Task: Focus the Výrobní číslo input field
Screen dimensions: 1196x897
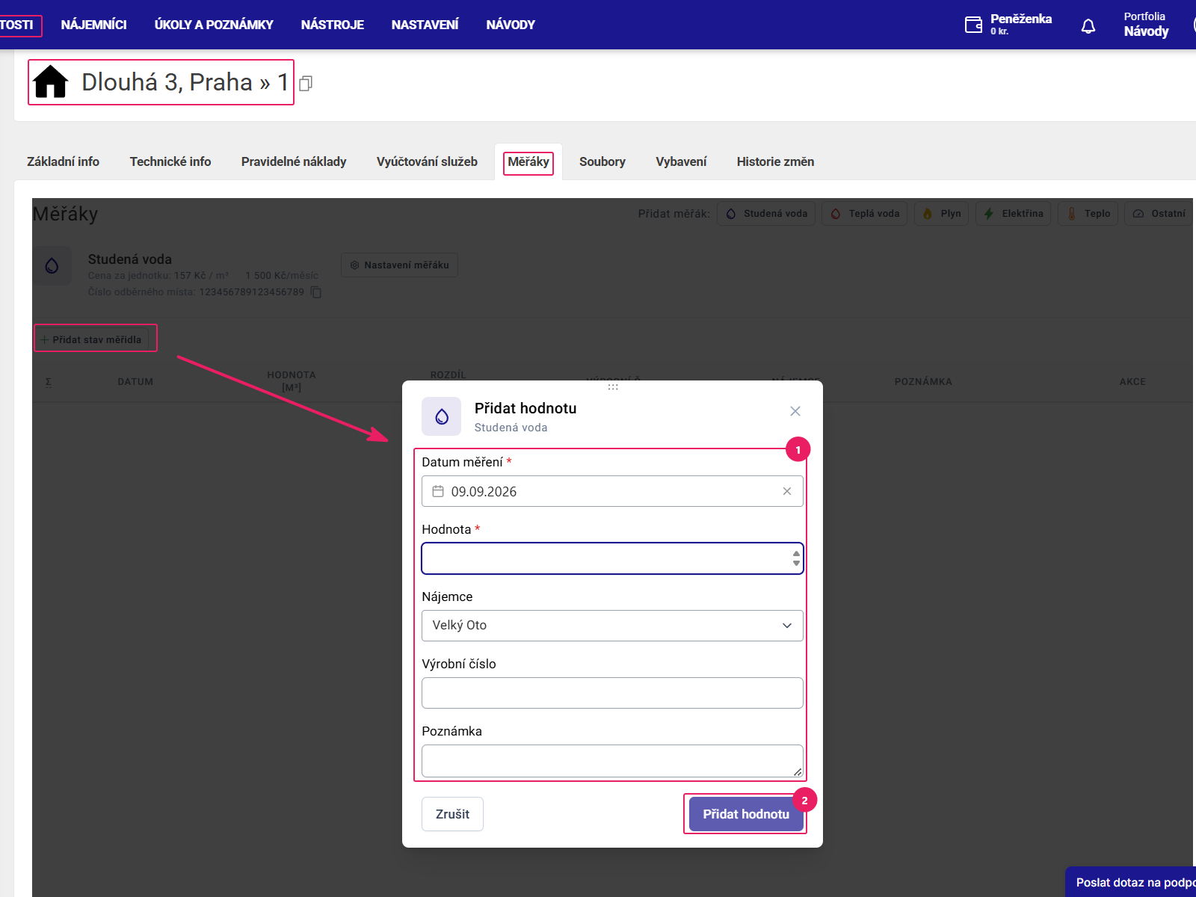Action: coord(612,693)
